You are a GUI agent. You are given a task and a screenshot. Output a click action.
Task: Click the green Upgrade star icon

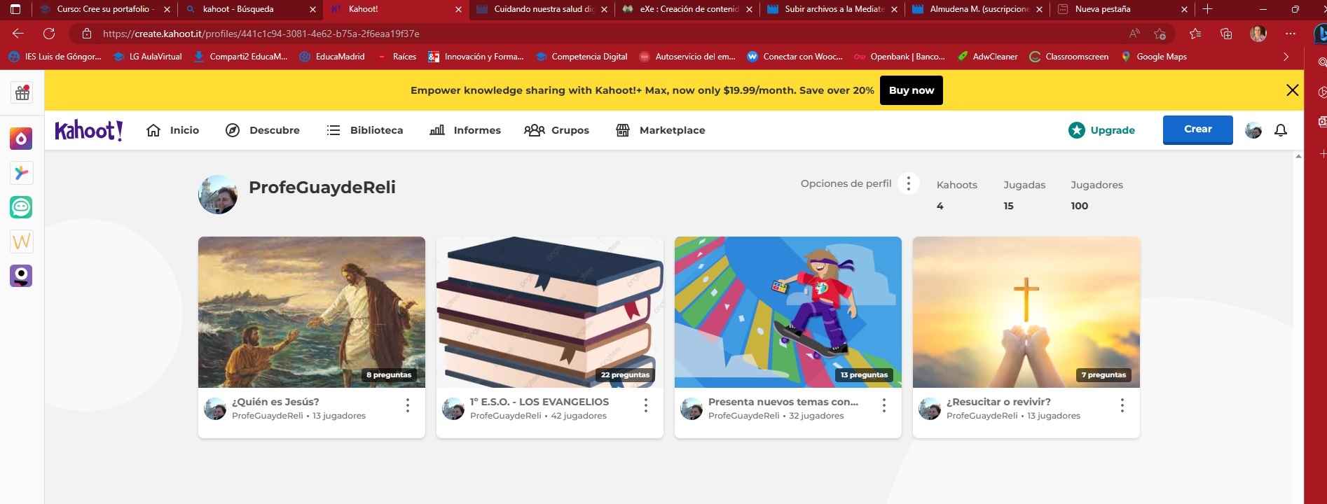point(1077,130)
